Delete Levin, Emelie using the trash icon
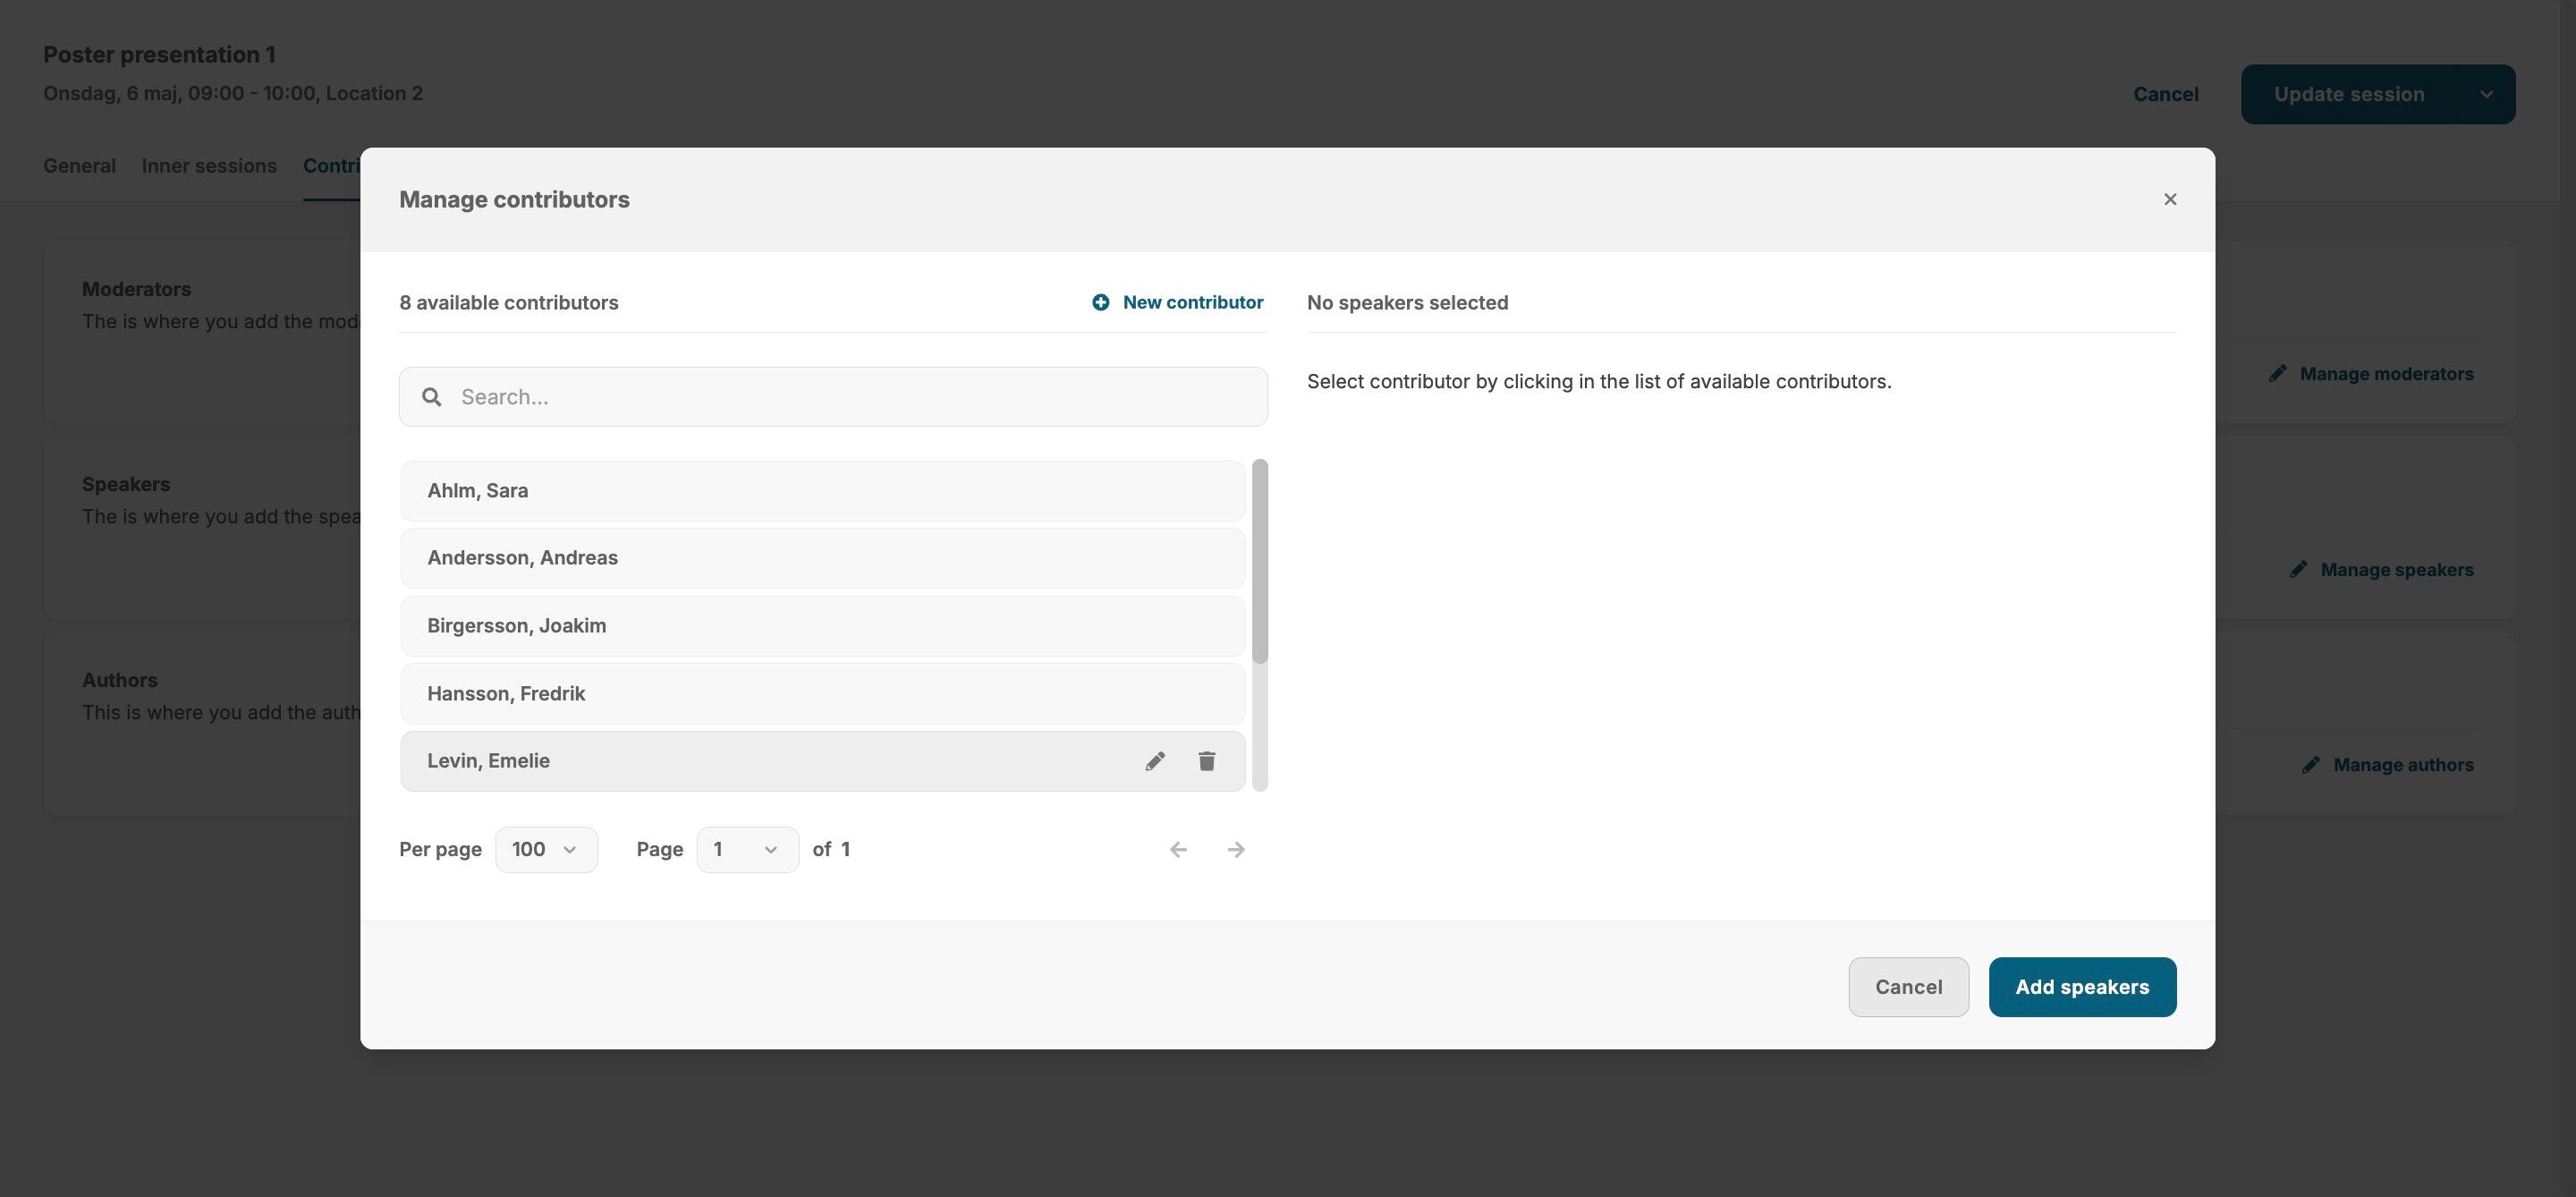 [x=1207, y=761]
